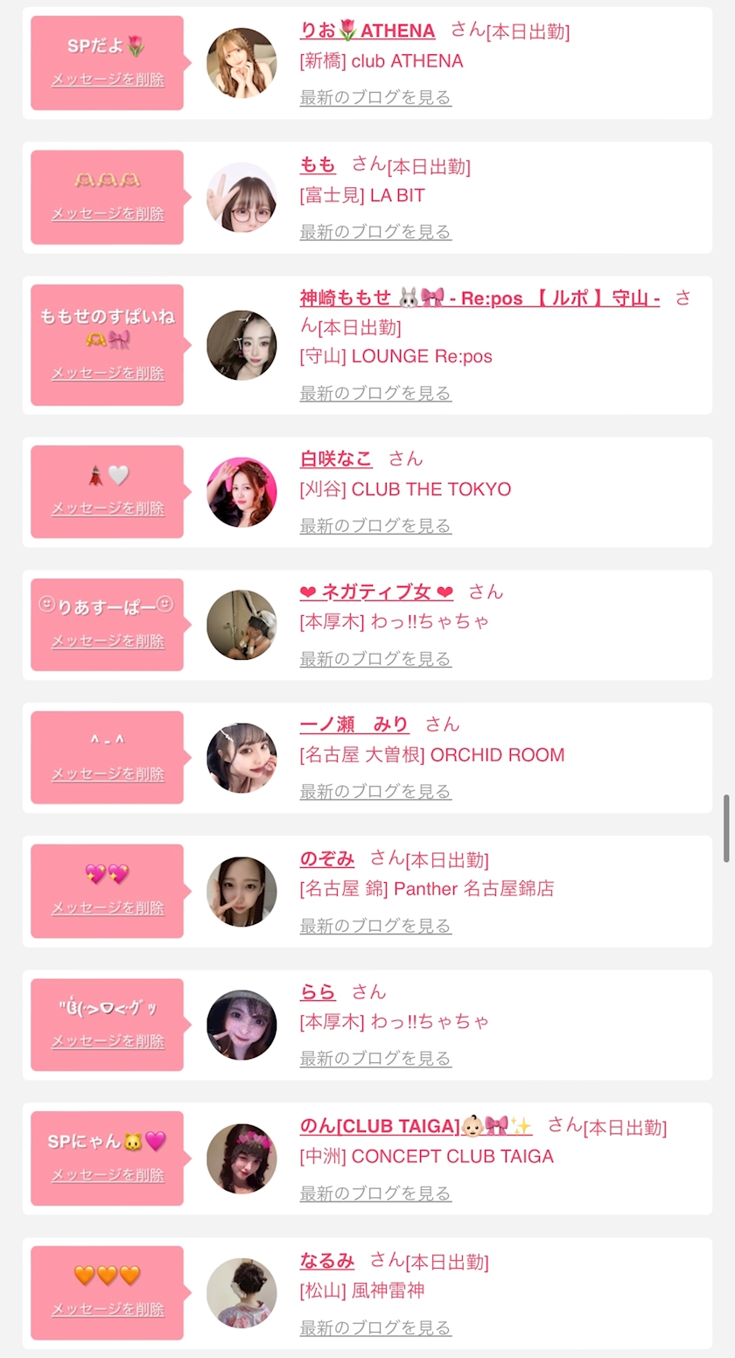
Task: Delete the 'SPにゃん' message
Action: pyautogui.click(x=108, y=1175)
